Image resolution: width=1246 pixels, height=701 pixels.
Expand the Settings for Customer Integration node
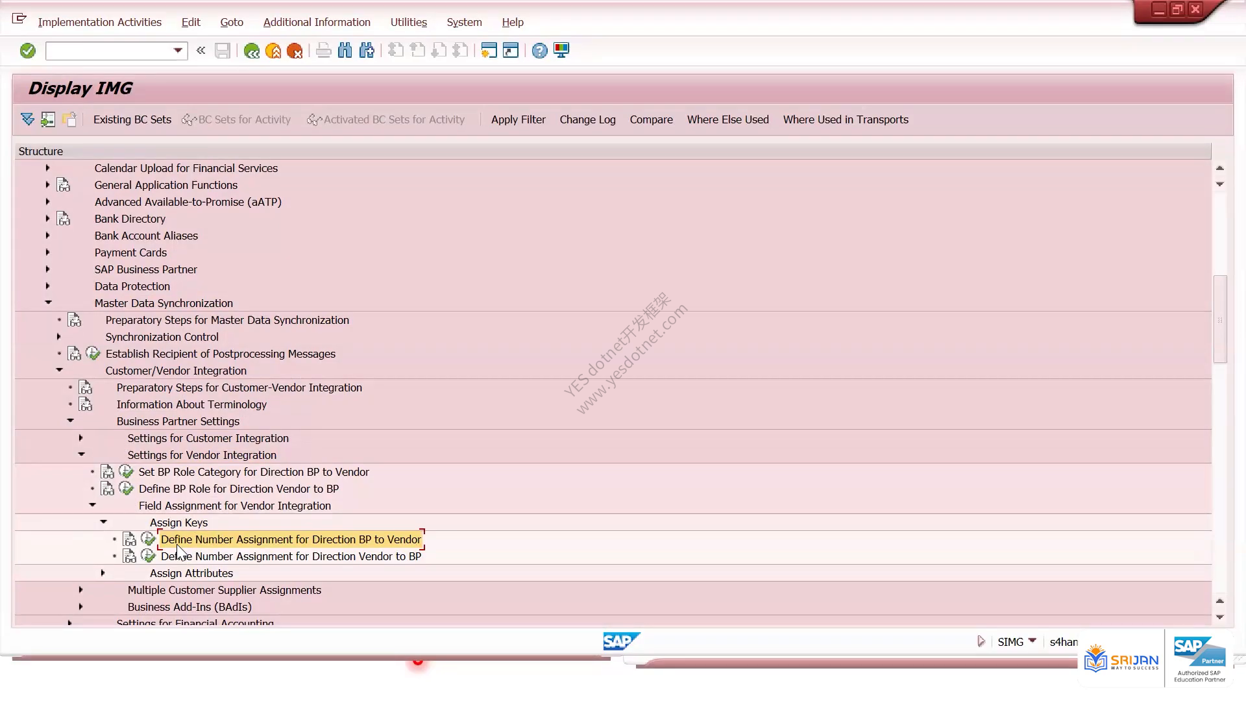[x=81, y=437]
